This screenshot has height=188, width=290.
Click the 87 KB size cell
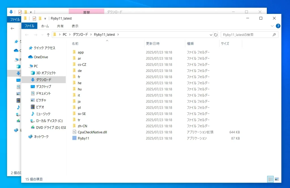[235, 138]
